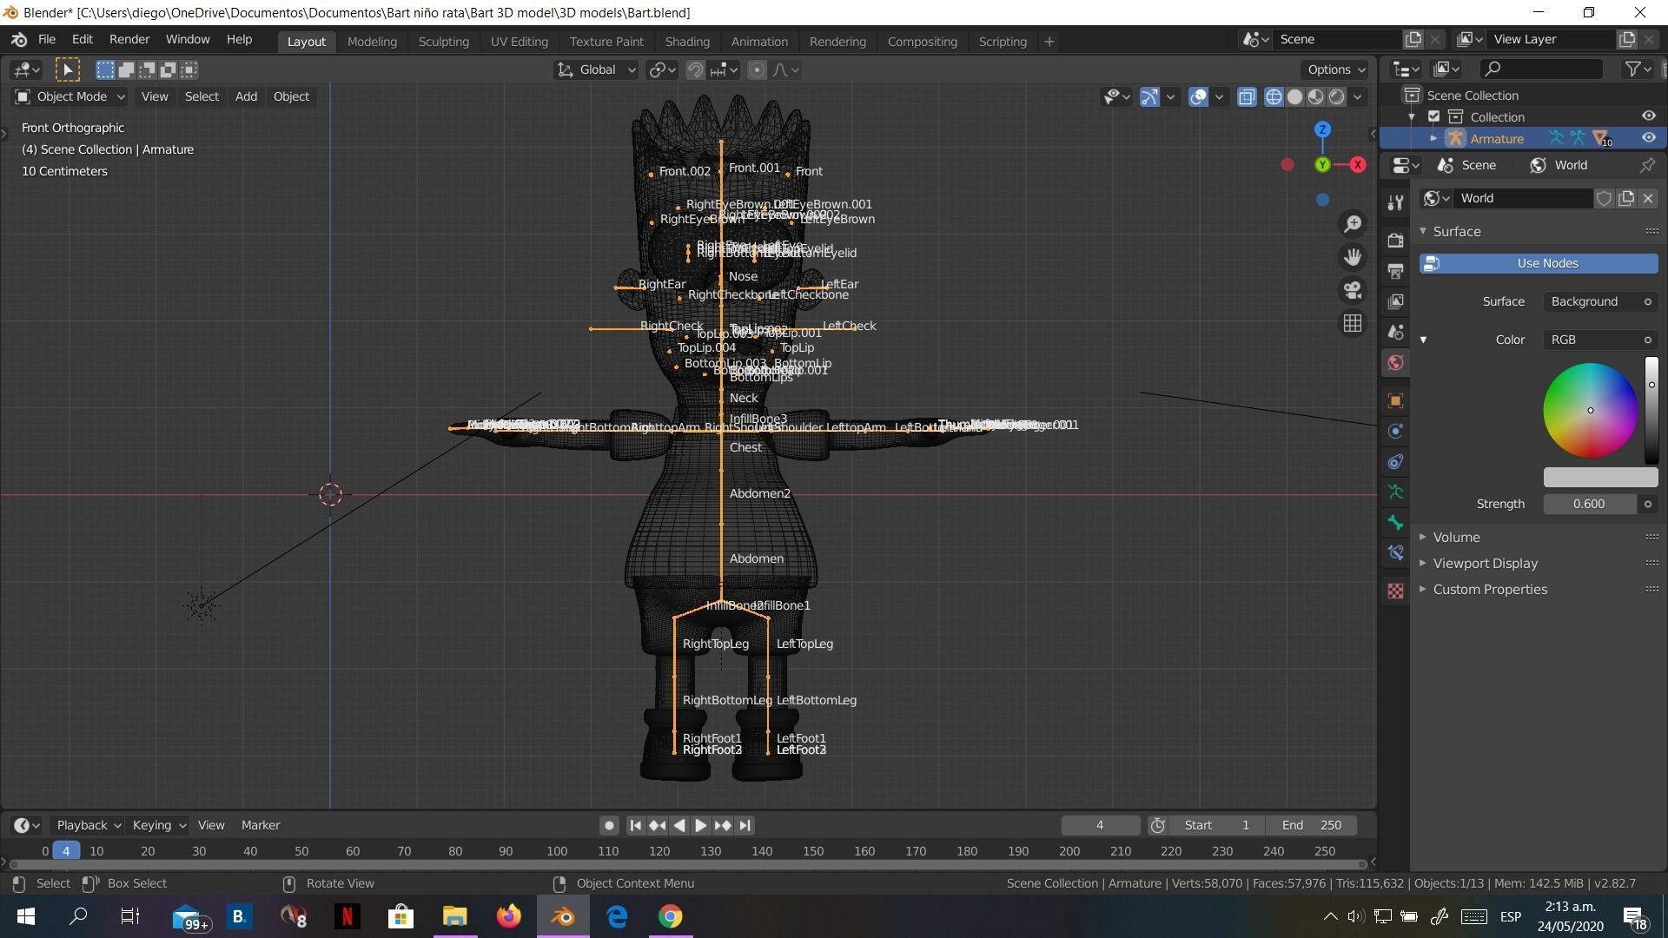Adjust world Strength 0.600 slider
1668x938 pixels.
click(x=1590, y=504)
